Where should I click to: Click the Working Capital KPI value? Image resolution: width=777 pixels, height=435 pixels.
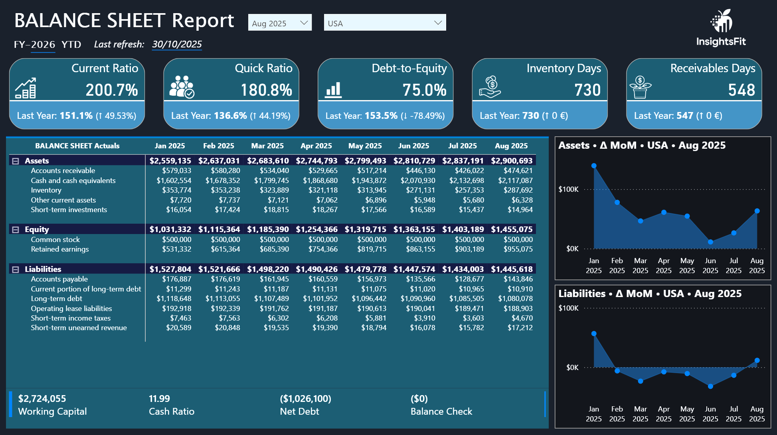click(x=42, y=399)
